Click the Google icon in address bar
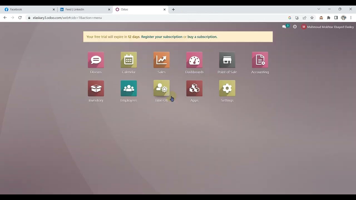 click(290, 18)
